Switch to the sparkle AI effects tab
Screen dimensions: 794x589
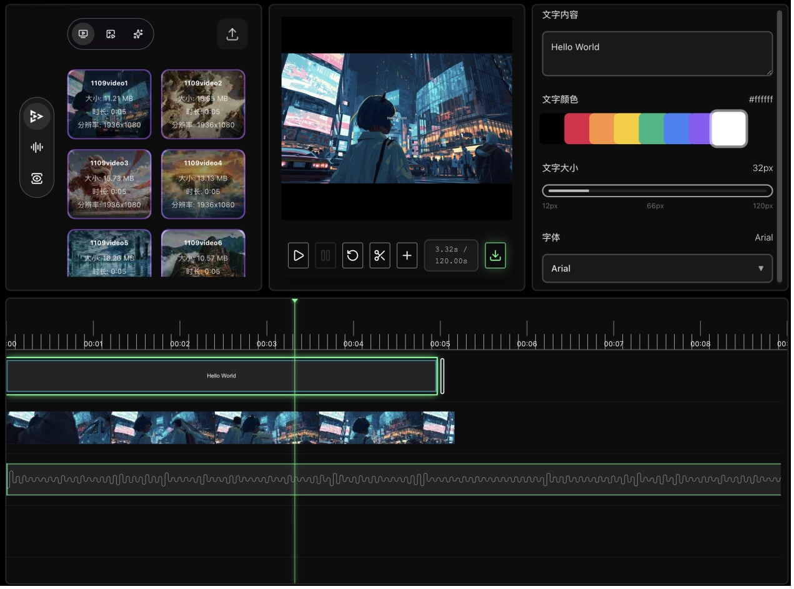pyautogui.click(x=138, y=34)
